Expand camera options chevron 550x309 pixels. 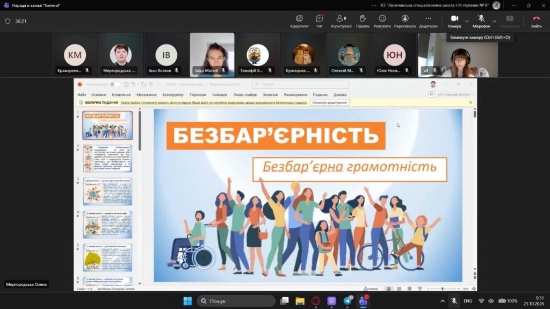(x=467, y=21)
